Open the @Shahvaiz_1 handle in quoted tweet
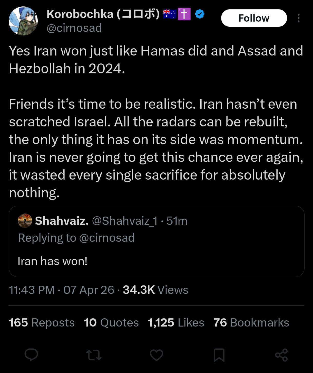The height and width of the screenshot is (373, 313). pos(125,221)
